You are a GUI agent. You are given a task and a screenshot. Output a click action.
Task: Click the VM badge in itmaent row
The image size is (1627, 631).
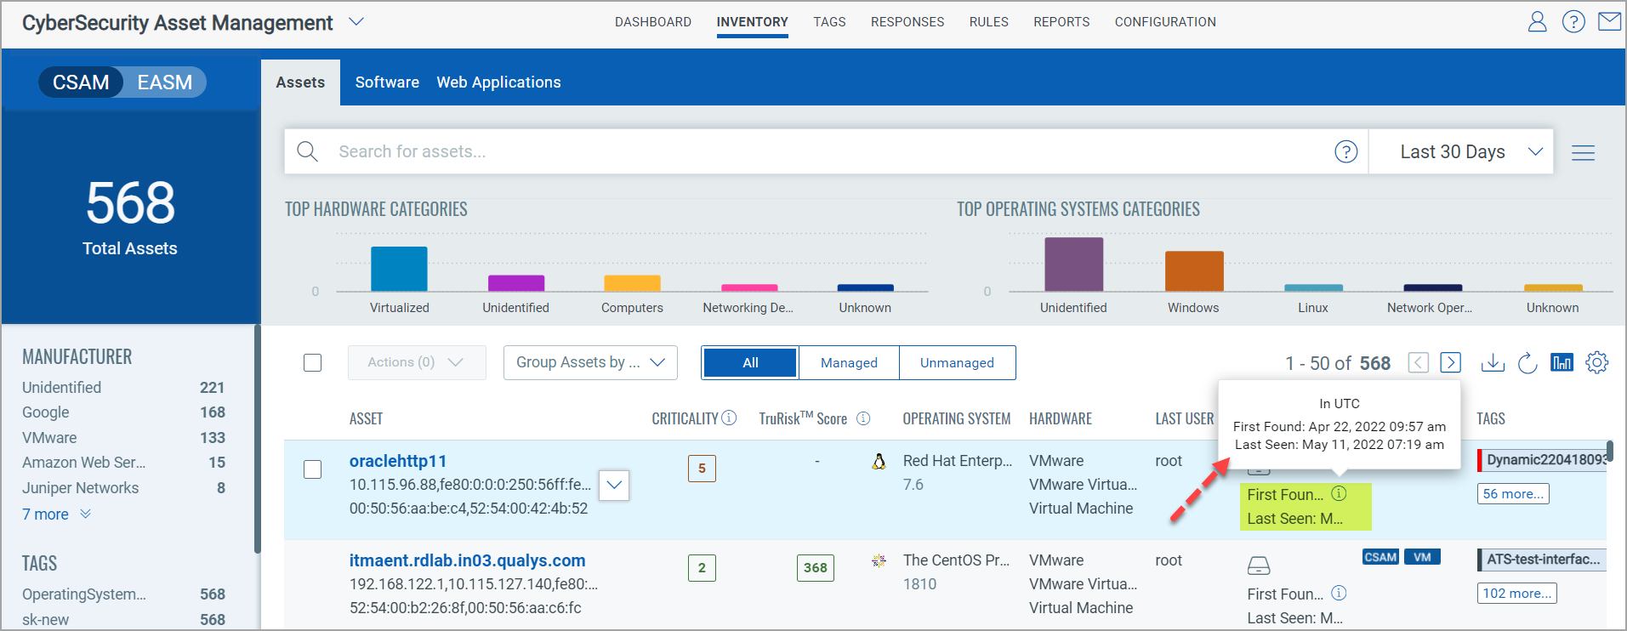(1422, 558)
